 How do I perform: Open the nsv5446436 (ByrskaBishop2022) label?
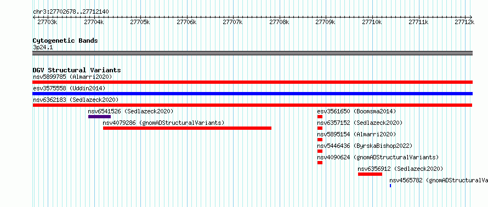pyautogui.click(x=365, y=146)
